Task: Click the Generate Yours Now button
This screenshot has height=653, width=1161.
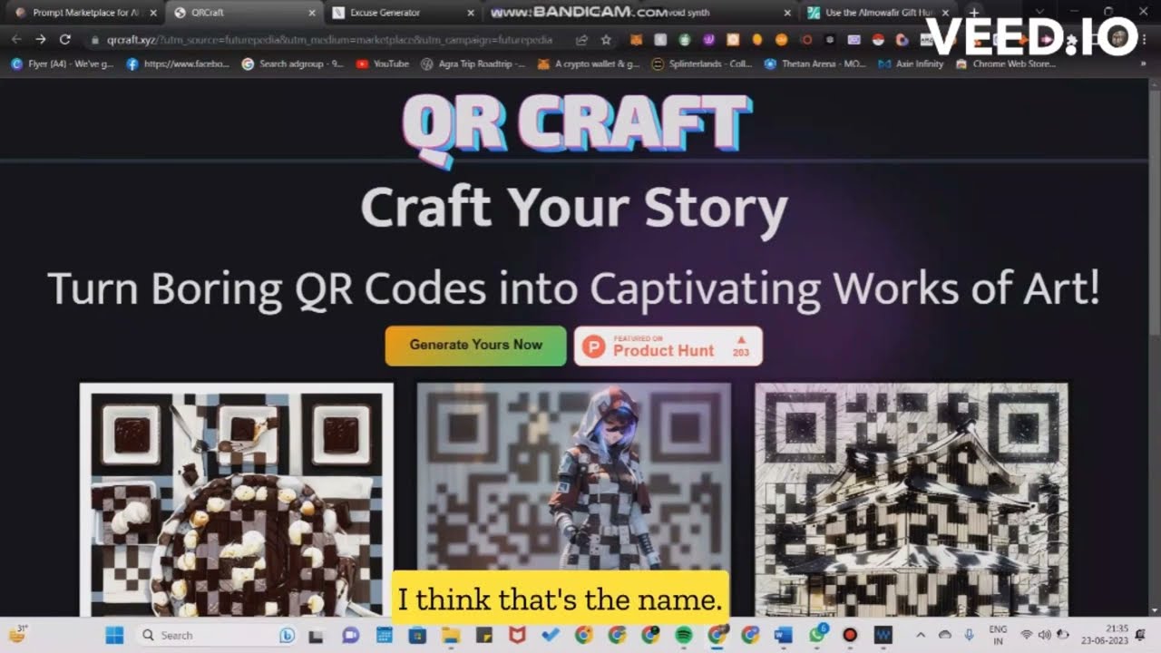Action: point(475,346)
